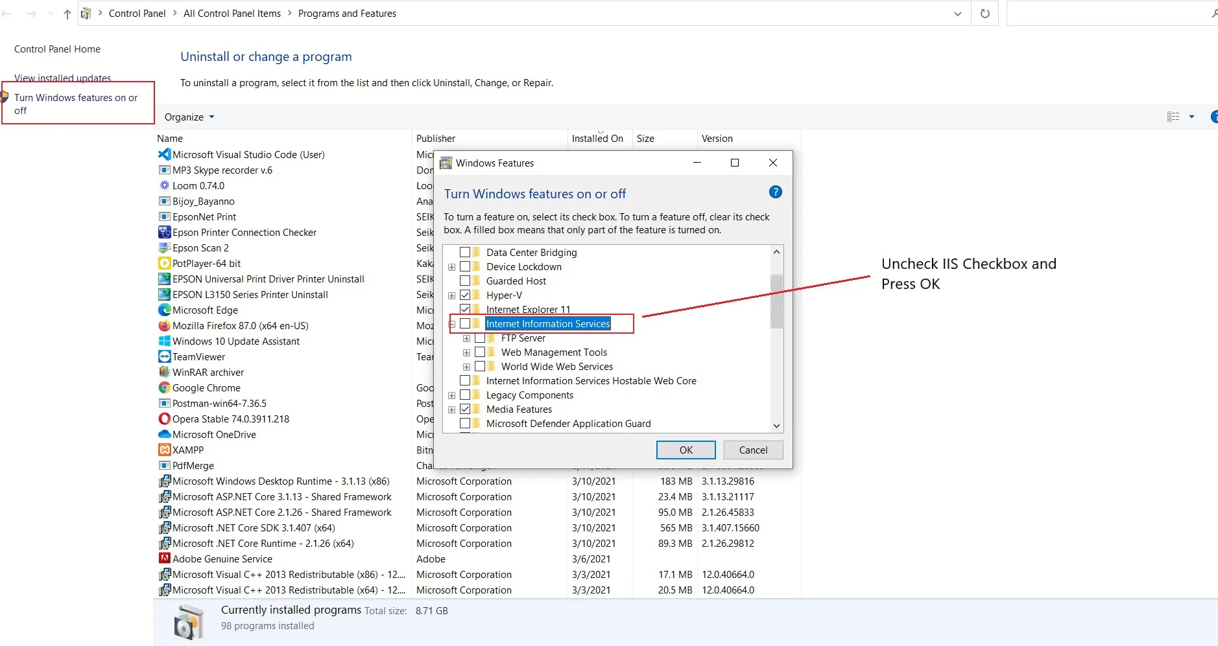Click the features list scrollbar thumb

776,301
